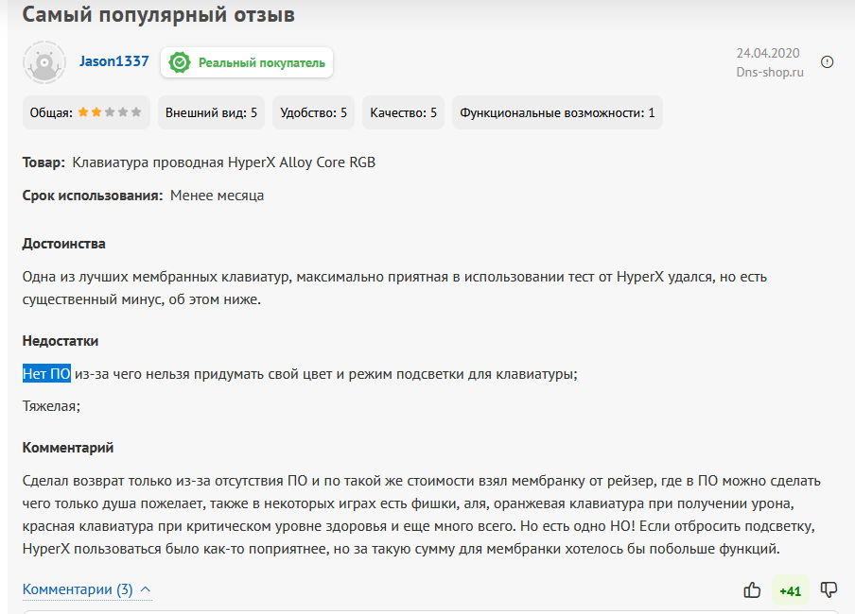Click the product name HyperX Alloy Core RGB
This screenshot has height=614, width=855.
224,162
